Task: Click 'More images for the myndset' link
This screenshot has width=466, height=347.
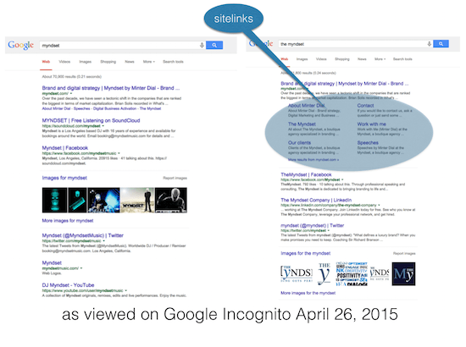Action: pyautogui.click(x=308, y=293)
